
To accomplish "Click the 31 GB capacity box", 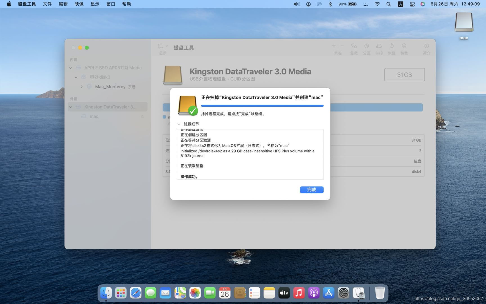I will coord(404,75).
